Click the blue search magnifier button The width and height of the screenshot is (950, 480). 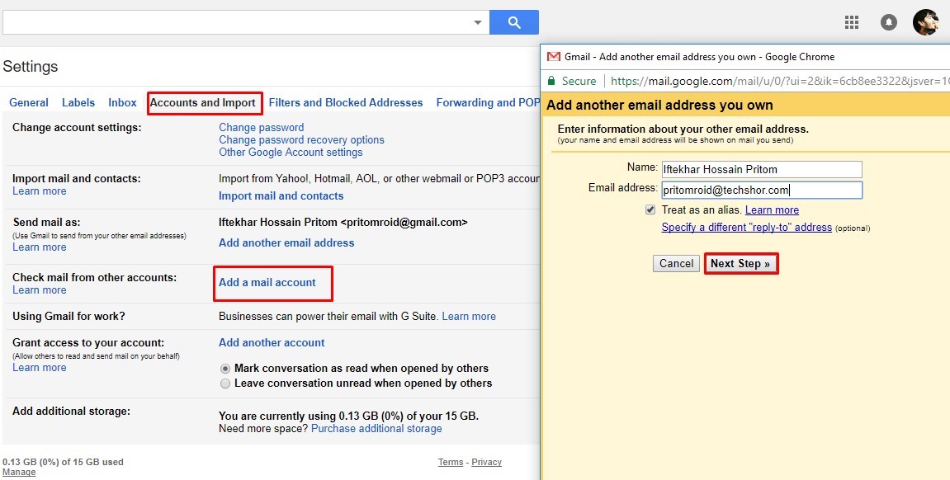pyautogui.click(x=513, y=22)
